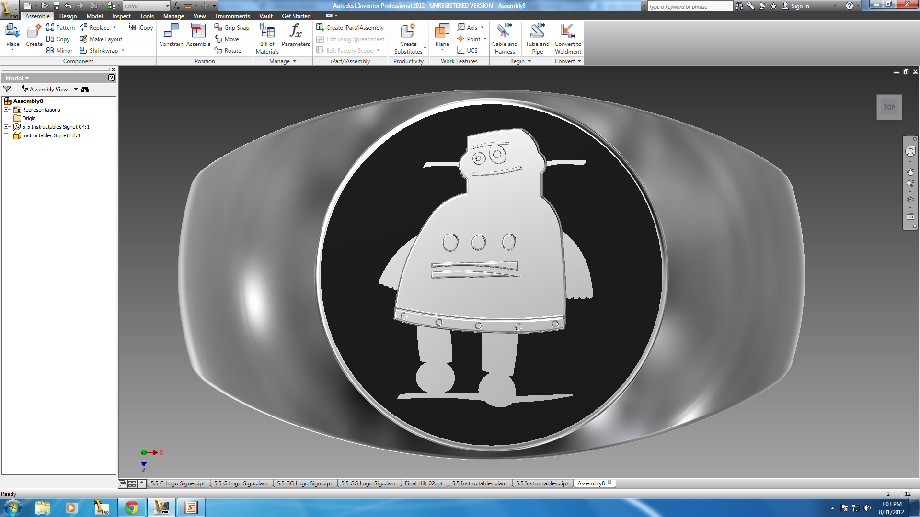The height and width of the screenshot is (517, 920).
Task: Expand the Instructables Signet Fill:1 node
Action: pos(6,135)
